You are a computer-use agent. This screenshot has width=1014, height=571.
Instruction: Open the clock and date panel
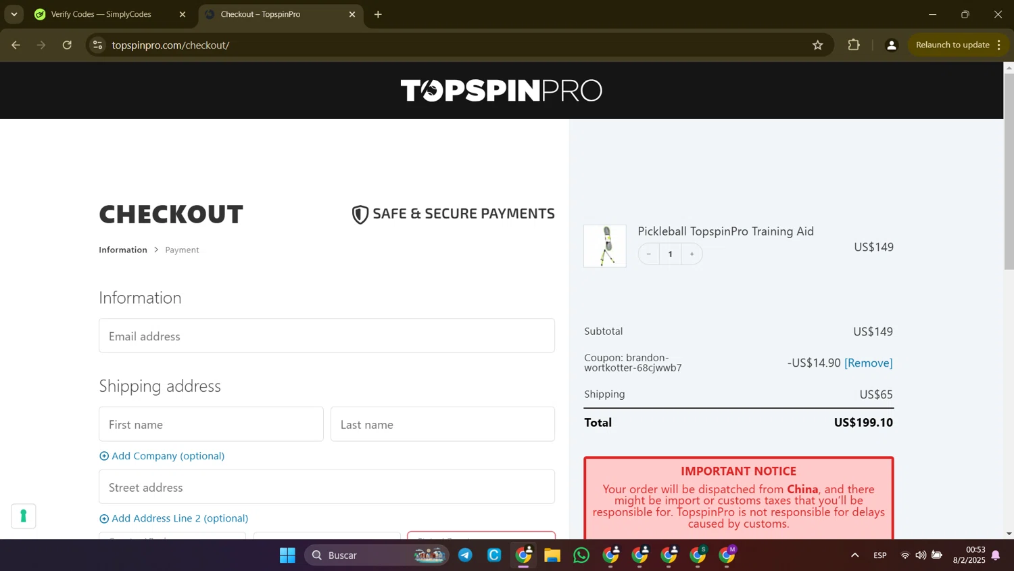pyautogui.click(x=969, y=555)
